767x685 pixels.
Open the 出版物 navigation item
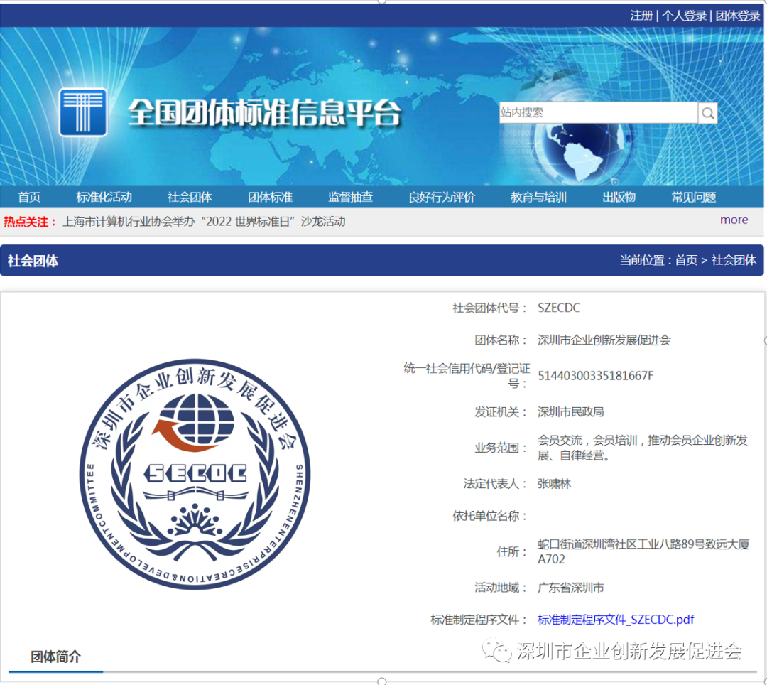(619, 198)
